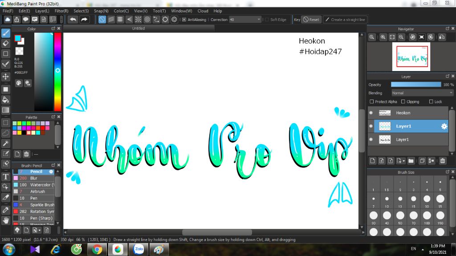Screen dimensions: 456x256
Task: Open the Windows Start menu
Action: 9,250
